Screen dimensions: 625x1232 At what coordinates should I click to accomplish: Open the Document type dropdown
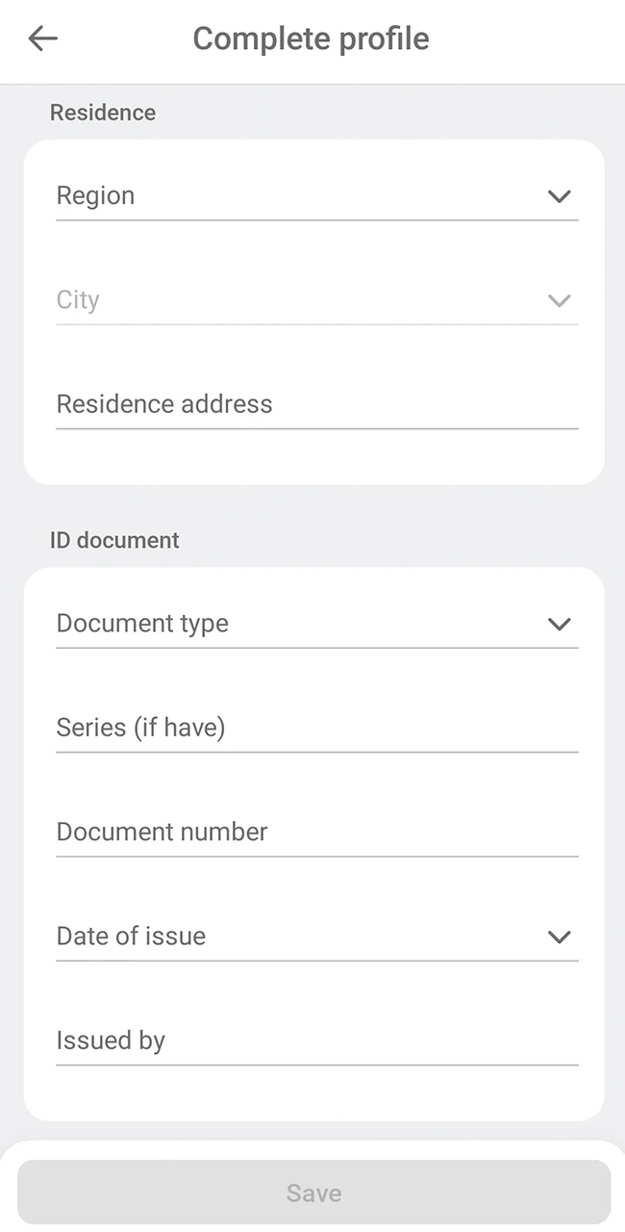[312, 624]
